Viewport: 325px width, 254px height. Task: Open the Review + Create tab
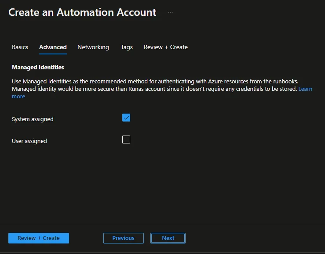(166, 47)
